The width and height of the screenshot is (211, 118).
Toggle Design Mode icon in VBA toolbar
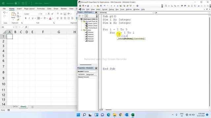point(121,6)
